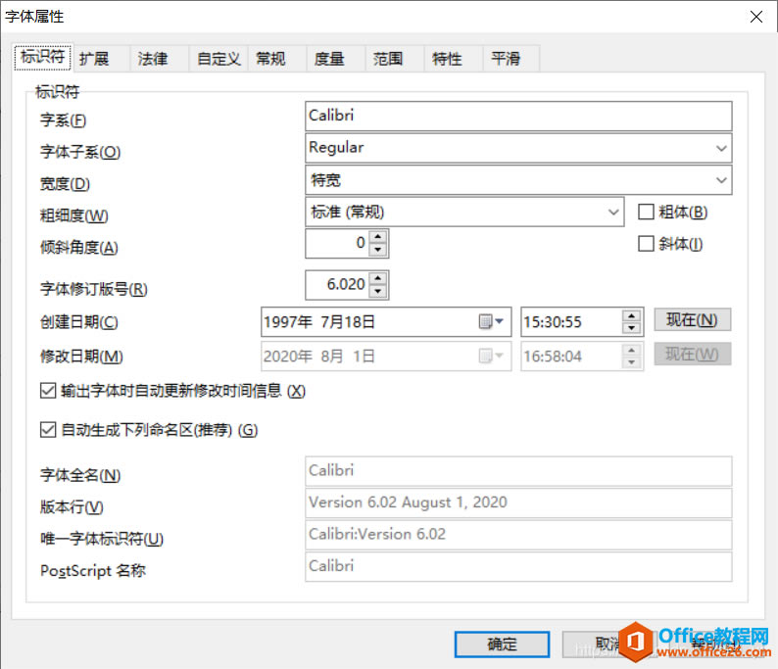778x669 pixels.
Task: Click the 字体子系(O) label
Action: pos(80,152)
